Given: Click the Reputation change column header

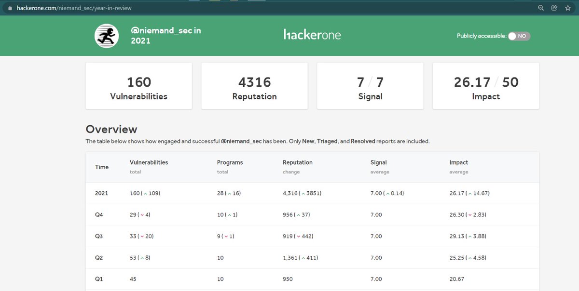Looking at the screenshot, I should [298, 167].
